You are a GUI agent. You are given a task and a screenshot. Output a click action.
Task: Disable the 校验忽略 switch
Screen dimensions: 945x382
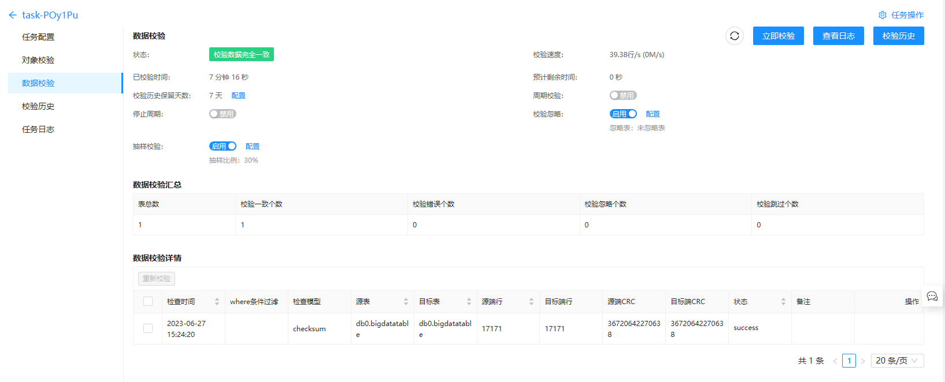[623, 114]
